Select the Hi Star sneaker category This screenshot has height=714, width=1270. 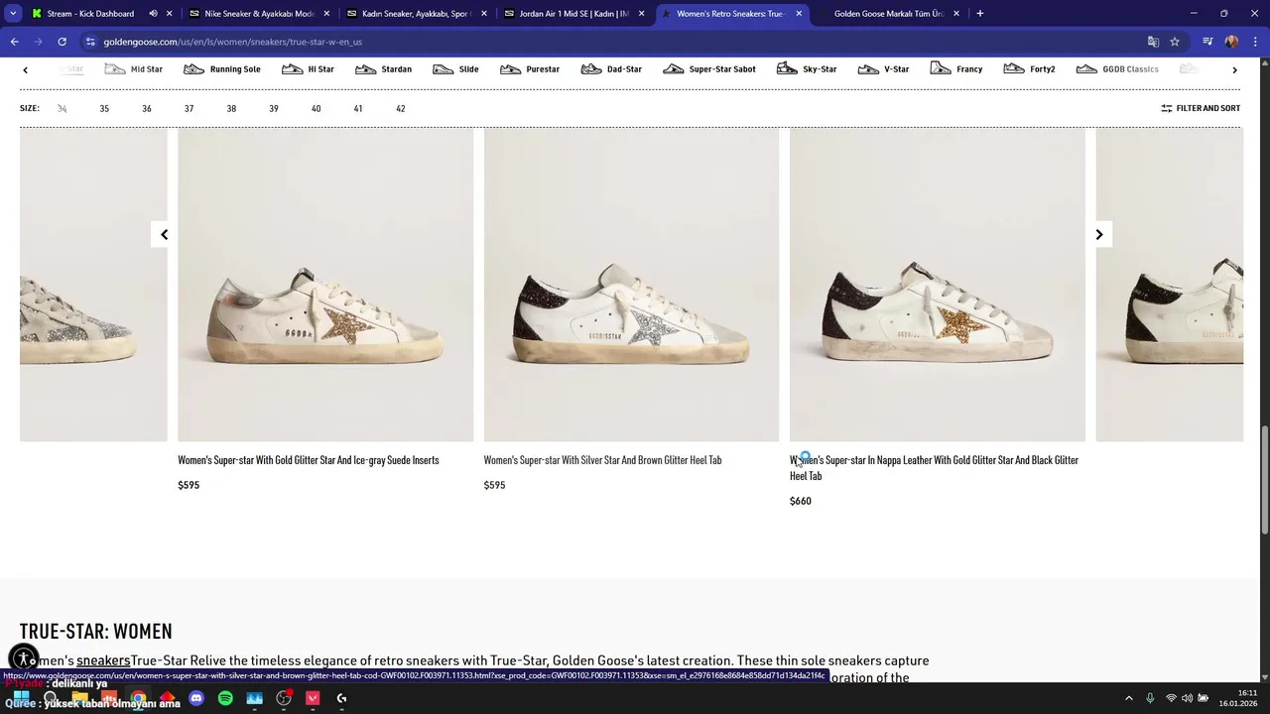pyautogui.click(x=308, y=69)
